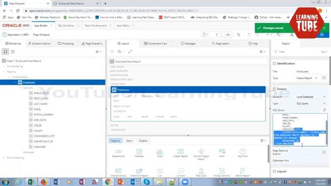The height and width of the screenshot is (186, 331).
Task: Select the Calendar region type icon
Action: (139, 151)
